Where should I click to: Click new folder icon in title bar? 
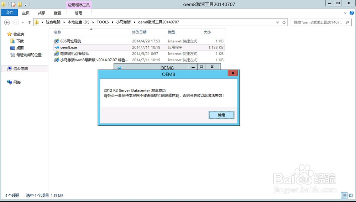tap(20, 4)
